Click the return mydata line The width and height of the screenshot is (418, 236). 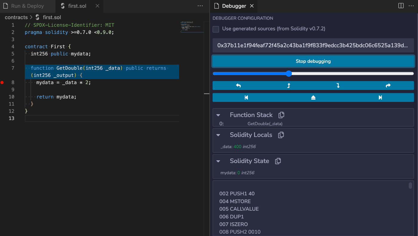pos(56,97)
